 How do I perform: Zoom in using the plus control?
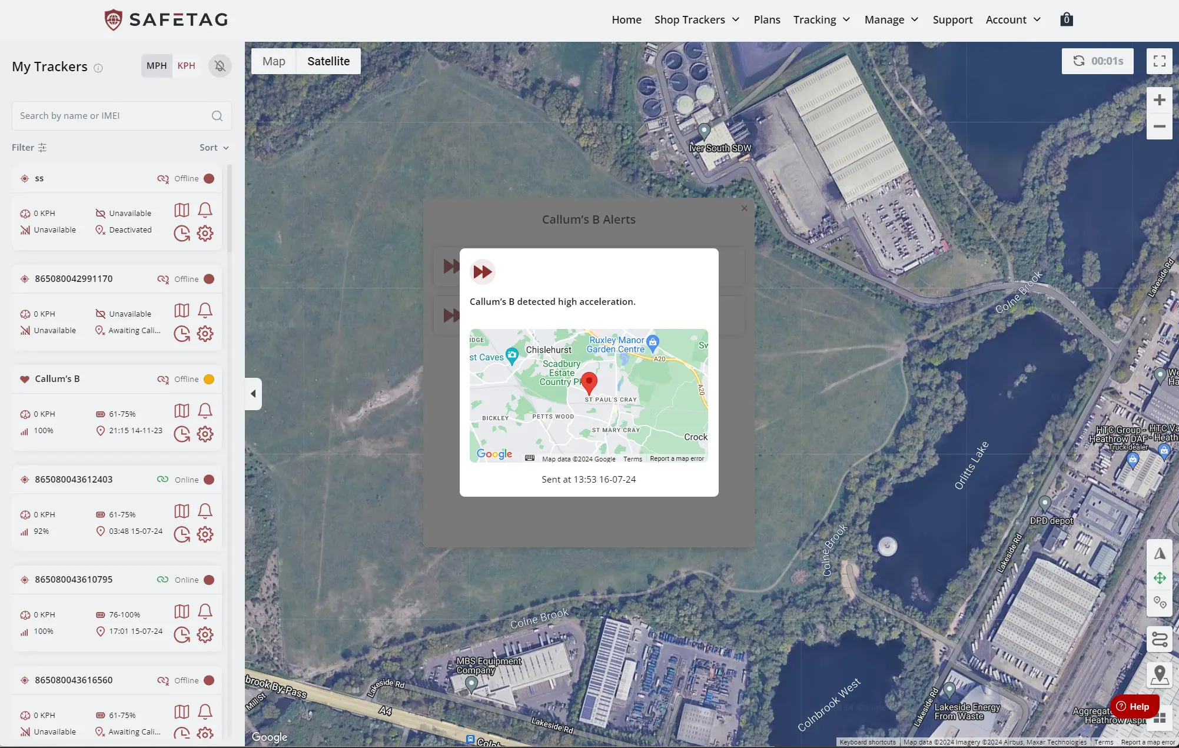pos(1159,99)
